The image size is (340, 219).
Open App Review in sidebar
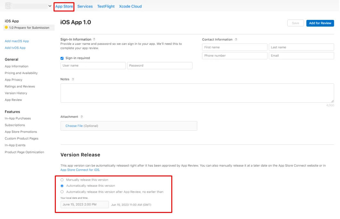(13, 100)
